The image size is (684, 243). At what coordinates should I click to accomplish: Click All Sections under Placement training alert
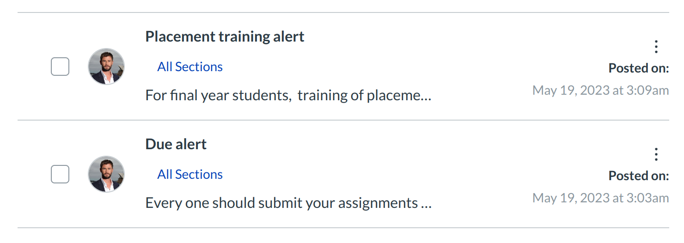190,67
